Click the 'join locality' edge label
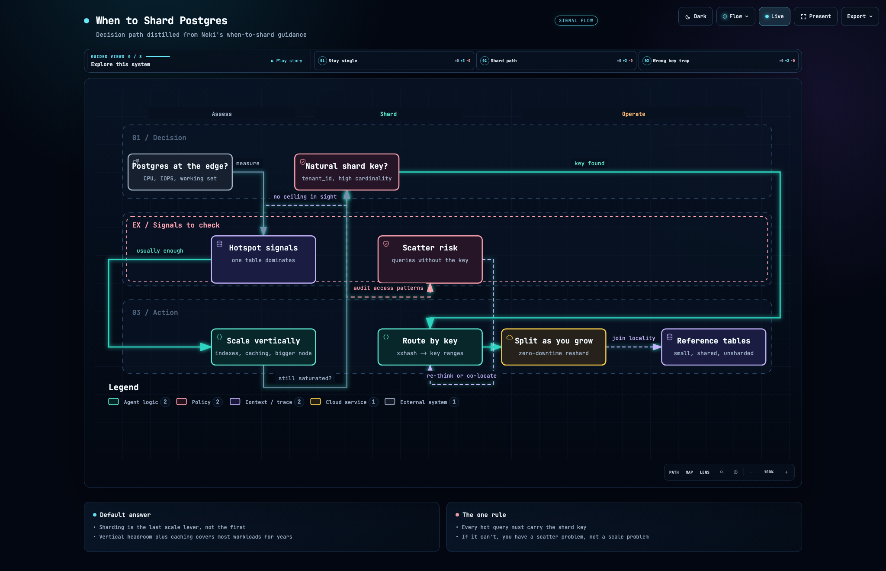The height and width of the screenshot is (571, 886). (634, 338)
